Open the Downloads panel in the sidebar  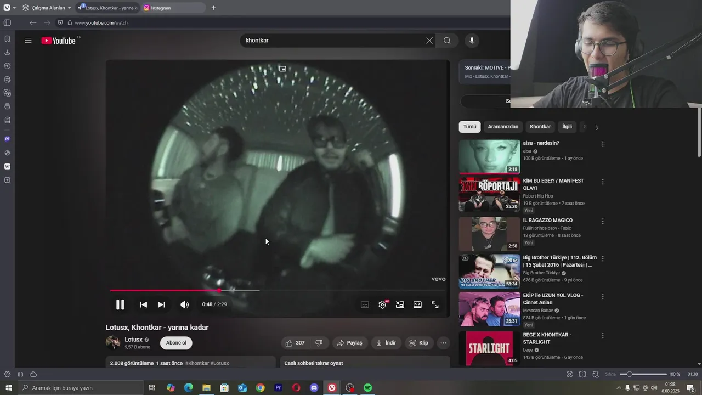7,53
